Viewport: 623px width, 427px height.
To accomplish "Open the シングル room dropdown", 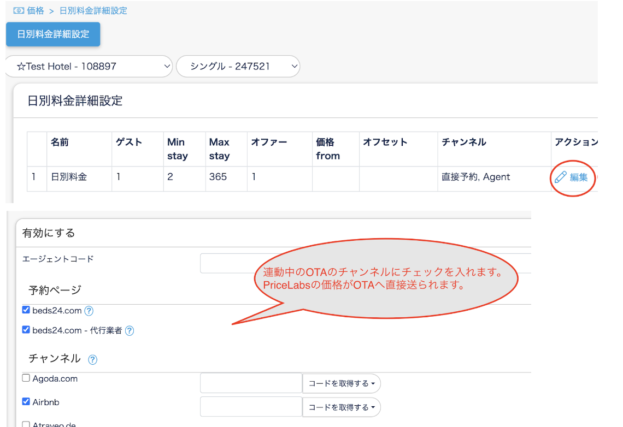I will coord(238,67).
